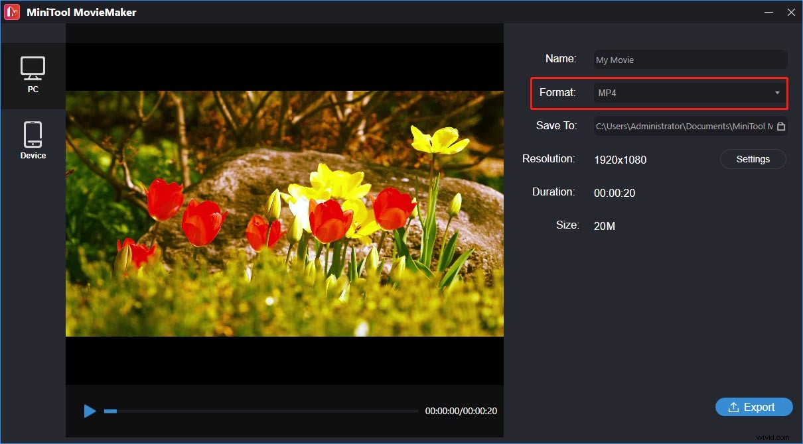Click the MiniTool MovieMaker logo in title bar
This screenshot has width=803, height=444.
(11, 11)
